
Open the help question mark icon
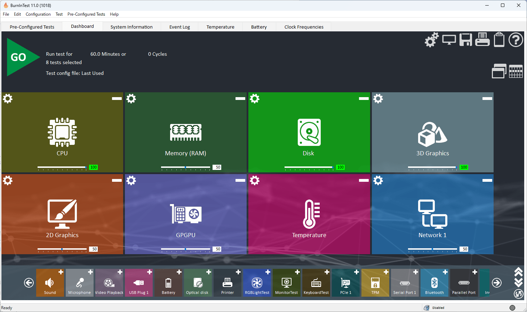click(x=516, y=40)
